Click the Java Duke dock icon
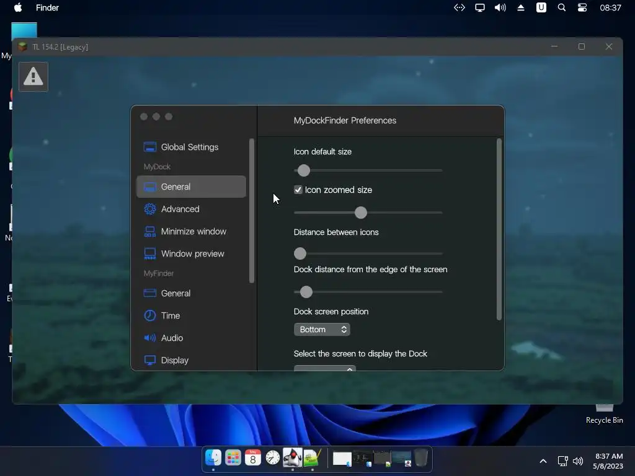This screenshot has width=635, height=476. tap(293, 457)
